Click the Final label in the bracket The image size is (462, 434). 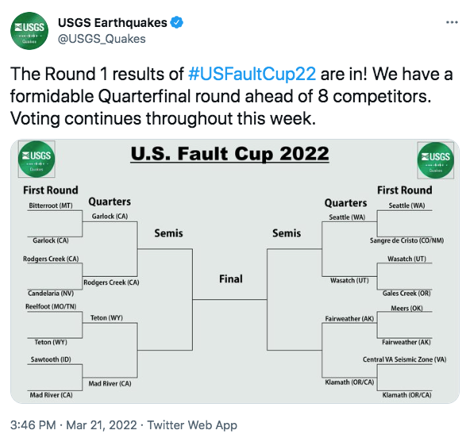coord(231,278)
